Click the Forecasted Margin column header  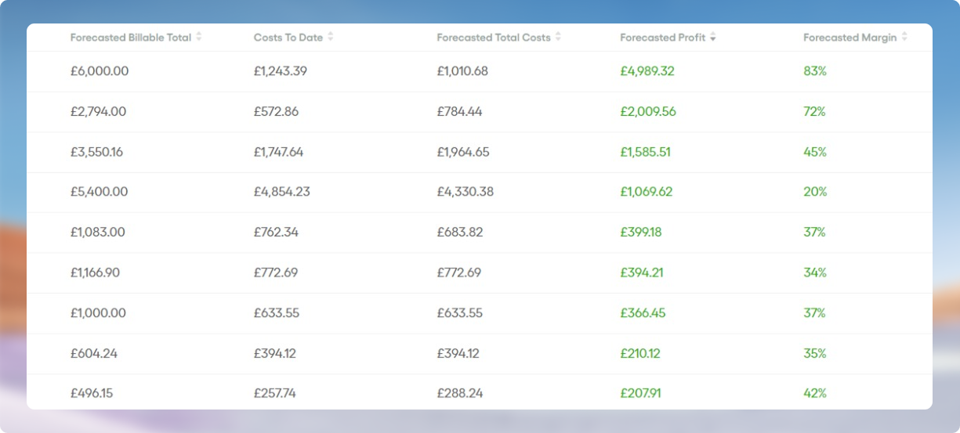tap(850, 37)
